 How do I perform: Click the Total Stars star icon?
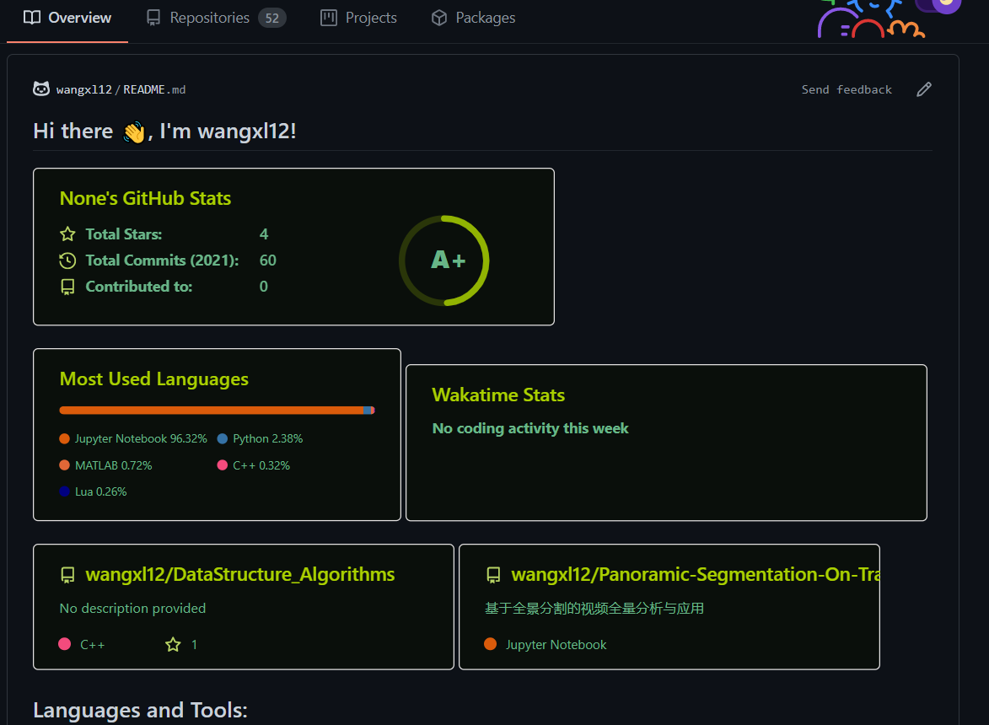pyautogui.click(x=67, y=234)
